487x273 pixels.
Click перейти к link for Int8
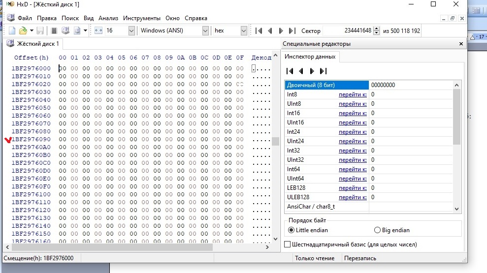[x=353, y=94]
